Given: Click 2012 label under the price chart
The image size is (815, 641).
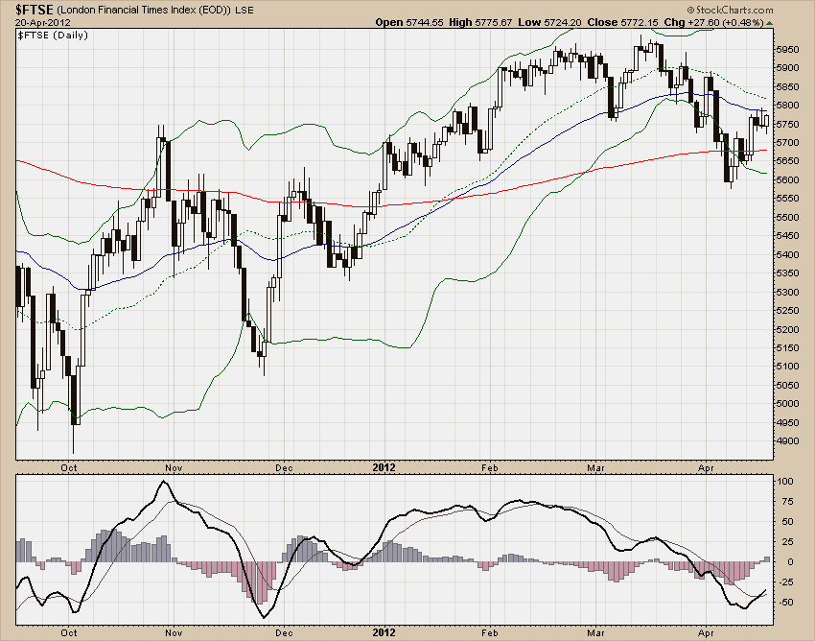Looking at the screenshot, I should point(384,467).
